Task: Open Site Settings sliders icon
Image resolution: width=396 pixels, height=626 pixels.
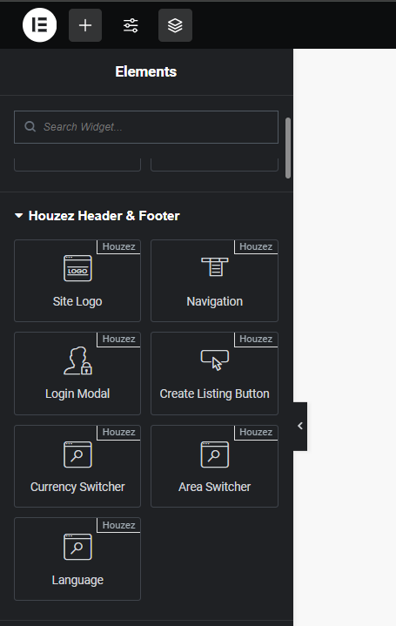Action: [x=131, y=25]
